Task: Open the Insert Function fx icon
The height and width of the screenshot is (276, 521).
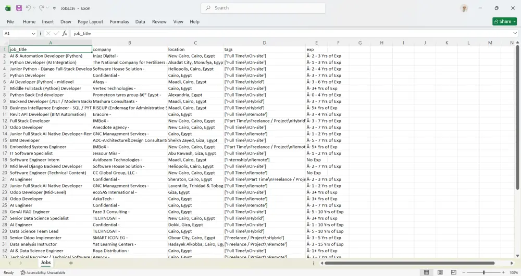Action: (x=65, y=33)
